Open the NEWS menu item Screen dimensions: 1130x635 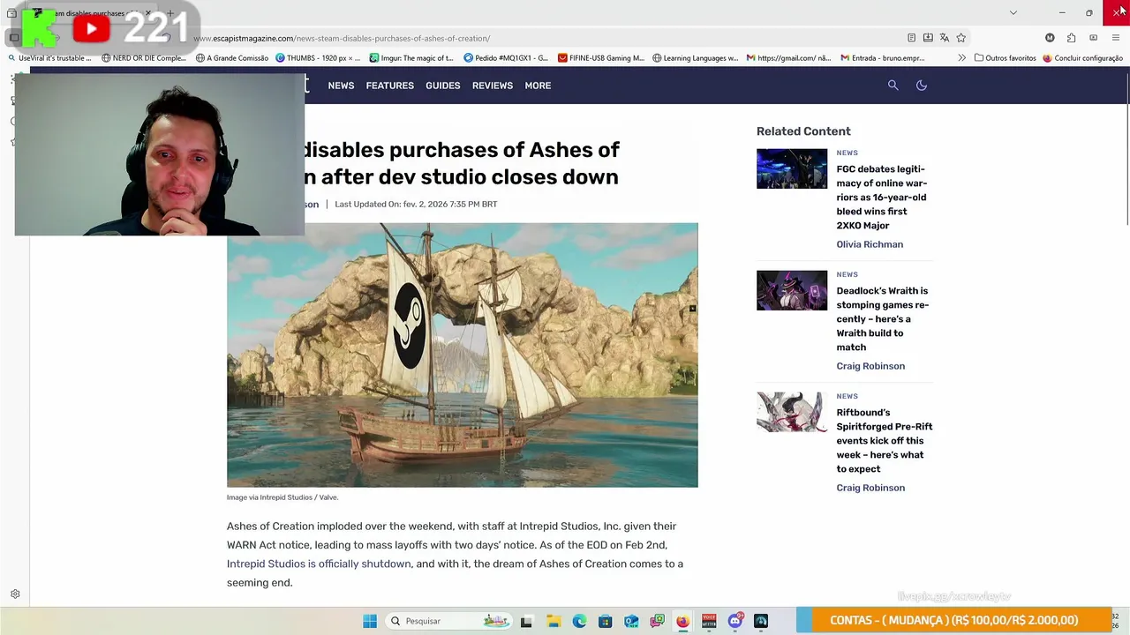point(341,86)
